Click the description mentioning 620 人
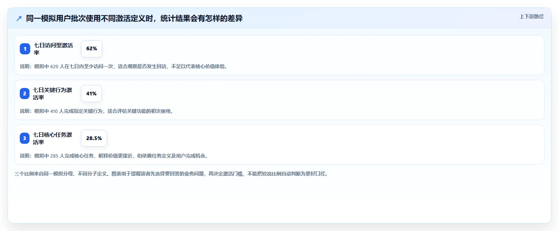Viewport: 559px width, 231px height. [124, 66]
